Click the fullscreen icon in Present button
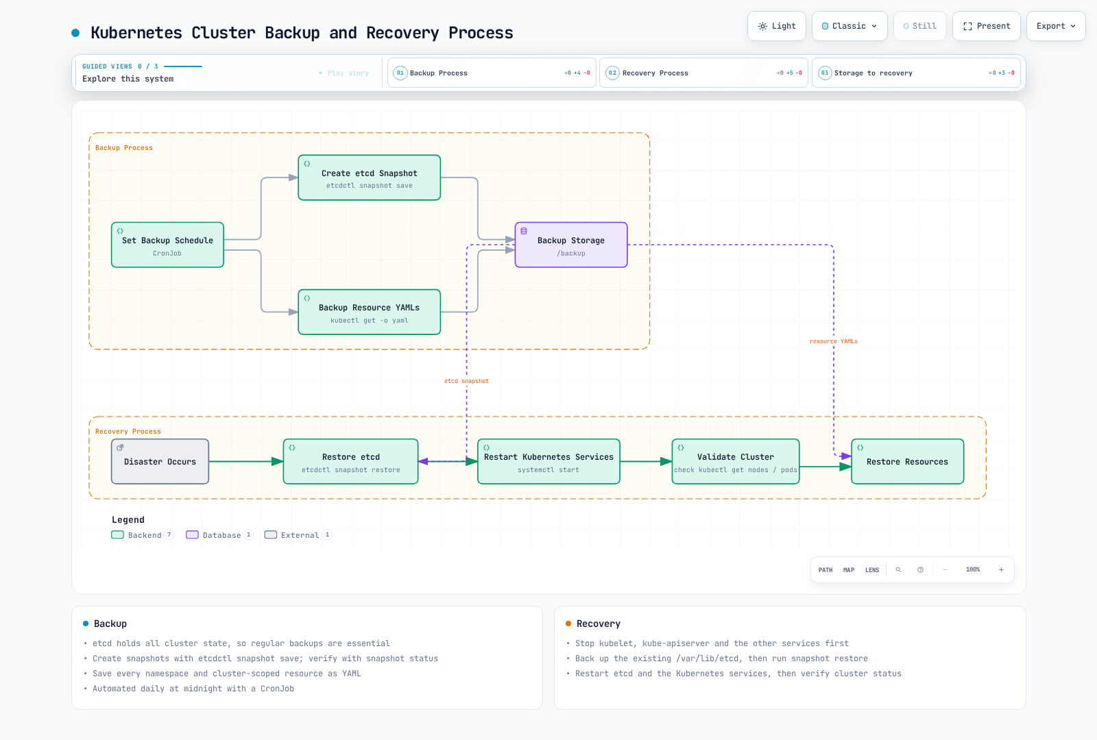 pos(967,26)
